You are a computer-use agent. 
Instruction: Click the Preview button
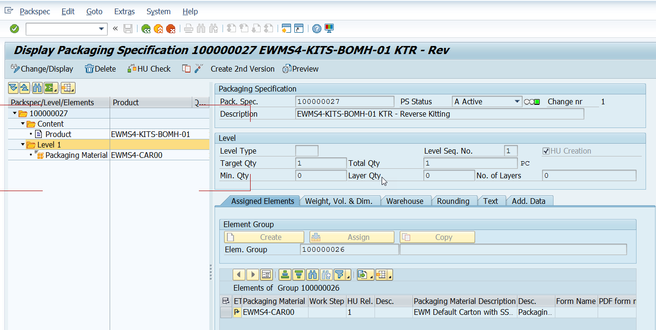300,69
